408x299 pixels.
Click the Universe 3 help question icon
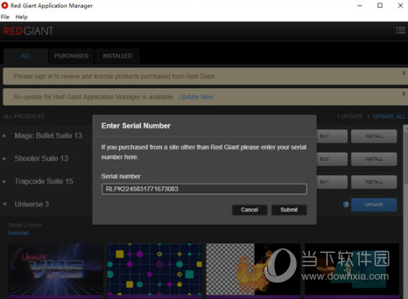pos(346,205)
